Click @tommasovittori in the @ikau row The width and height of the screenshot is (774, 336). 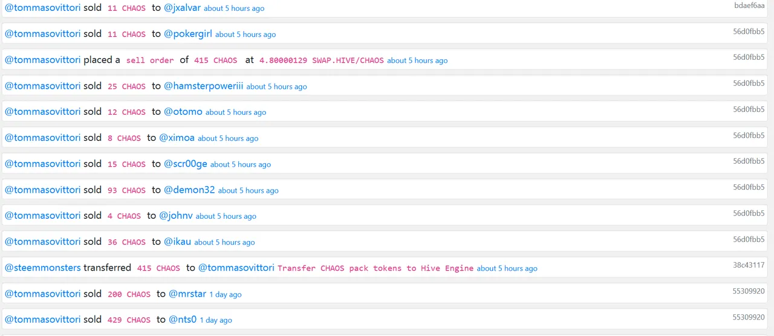43,242
